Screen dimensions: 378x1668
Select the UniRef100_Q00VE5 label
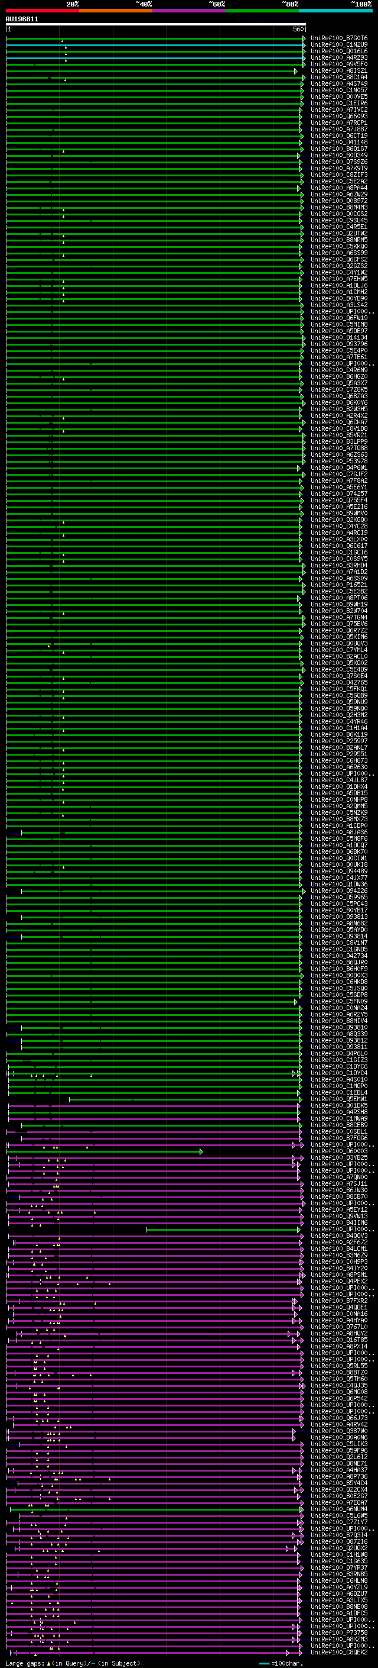pos(339,96)
